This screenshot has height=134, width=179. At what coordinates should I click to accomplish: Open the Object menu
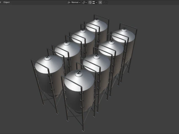coord(6,2)
